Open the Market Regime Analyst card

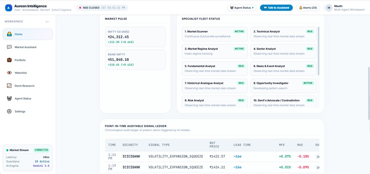coord(215,51)
